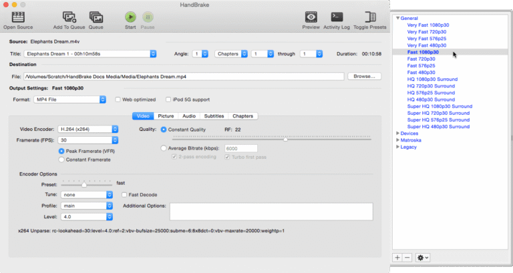
Task: Toggle the Turbo first pass checkbox
Action: (227, 157)
